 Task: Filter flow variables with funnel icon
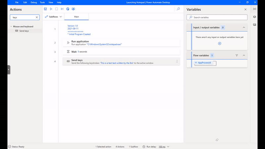pyautogui.click(x=237, y=55)
